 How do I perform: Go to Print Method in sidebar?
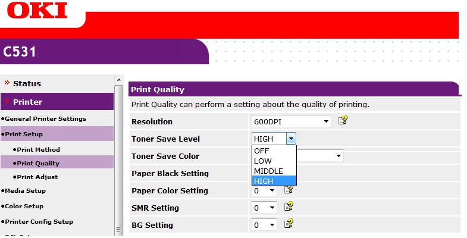(x=38, y=149)
